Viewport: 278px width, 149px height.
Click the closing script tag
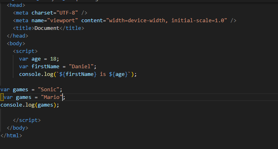point(27,120)
